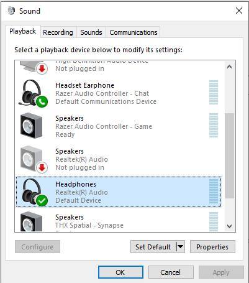Click the THX Spatial Speakers icon
Image resolution: width=249 pixels, height=283 pixels.
[31, 221]
